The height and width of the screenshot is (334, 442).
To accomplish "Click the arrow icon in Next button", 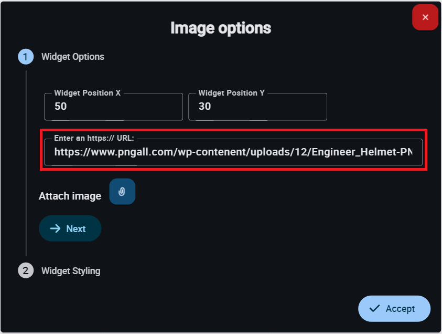I will 55,228.
